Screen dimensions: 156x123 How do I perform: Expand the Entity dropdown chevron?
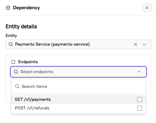144,44
